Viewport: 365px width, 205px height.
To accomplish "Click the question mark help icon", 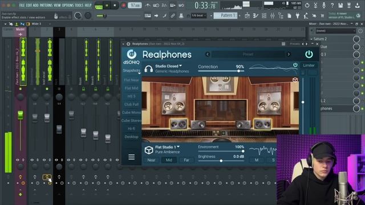I will 332,5.
